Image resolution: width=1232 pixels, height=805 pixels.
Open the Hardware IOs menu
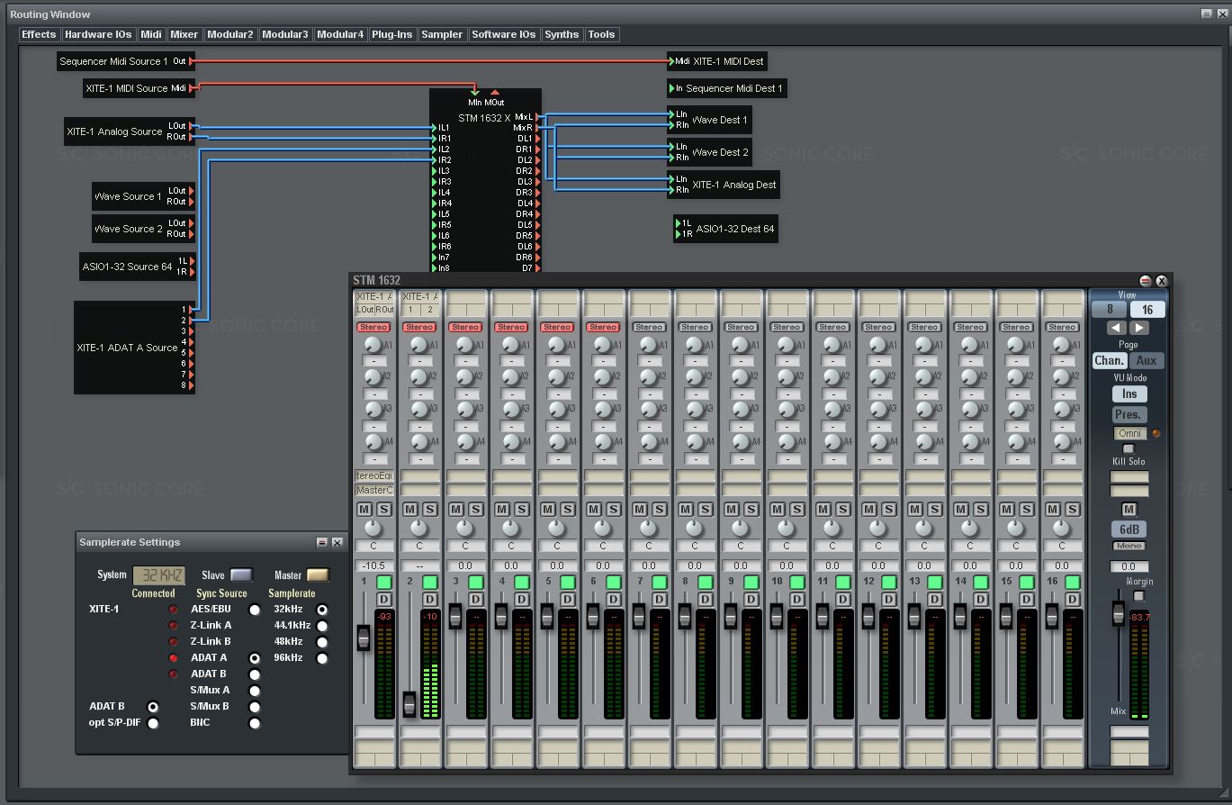(x=98, y=34)
